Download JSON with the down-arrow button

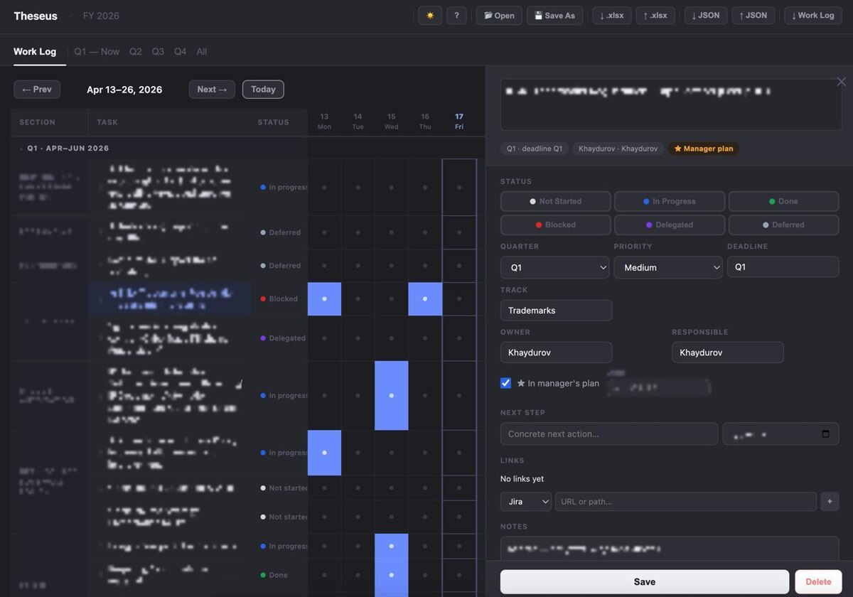[x=706, y=16]
